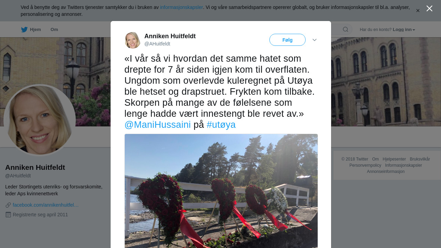Screen dimensions: 441x248
Task: Open the Om menu item
Action: point(54,30)
